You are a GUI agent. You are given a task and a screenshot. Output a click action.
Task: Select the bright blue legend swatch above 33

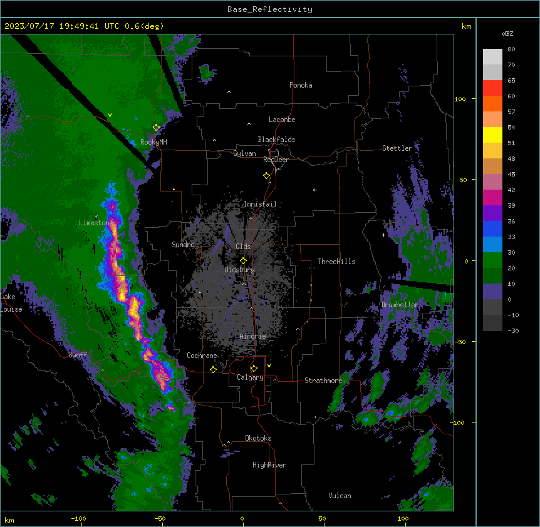click(x=492, y=228)
